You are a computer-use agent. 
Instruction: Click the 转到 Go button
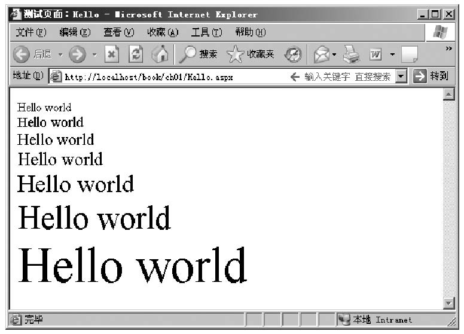[431, 77]
